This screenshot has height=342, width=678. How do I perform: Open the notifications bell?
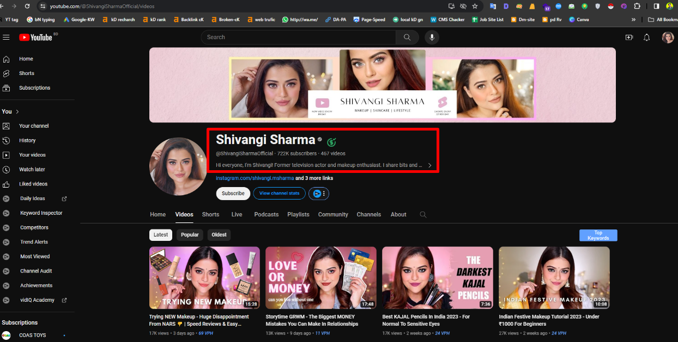[647, 37]
